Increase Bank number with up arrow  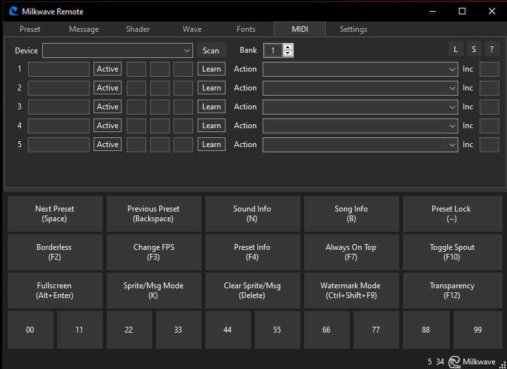click(288, 47)
